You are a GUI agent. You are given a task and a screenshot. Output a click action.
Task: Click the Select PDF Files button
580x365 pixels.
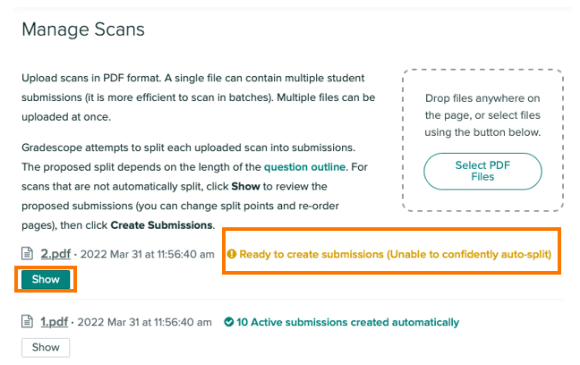coord(482,171)
